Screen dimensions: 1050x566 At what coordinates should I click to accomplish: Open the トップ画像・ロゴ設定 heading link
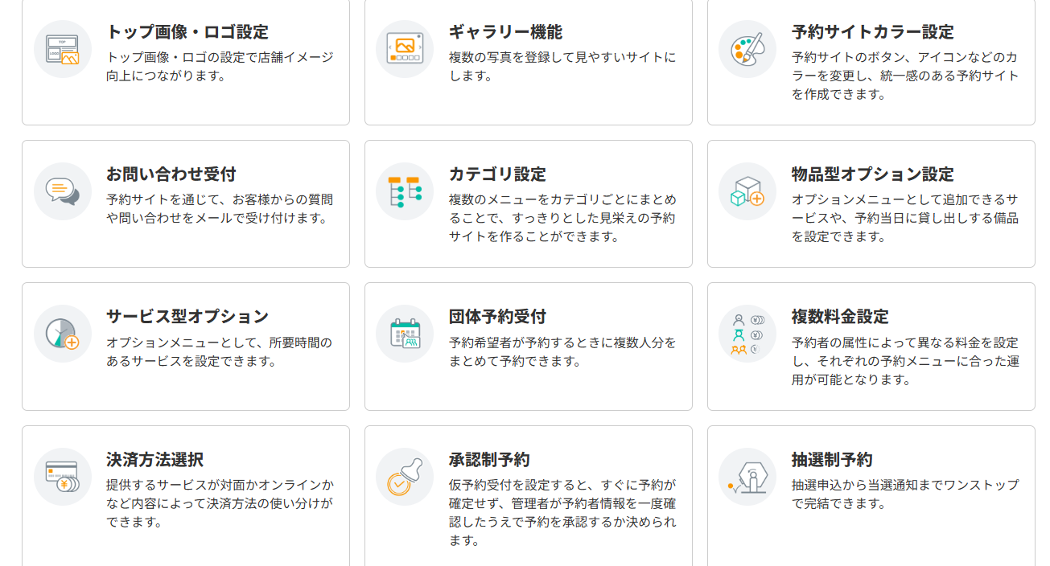tap(187, 32)
